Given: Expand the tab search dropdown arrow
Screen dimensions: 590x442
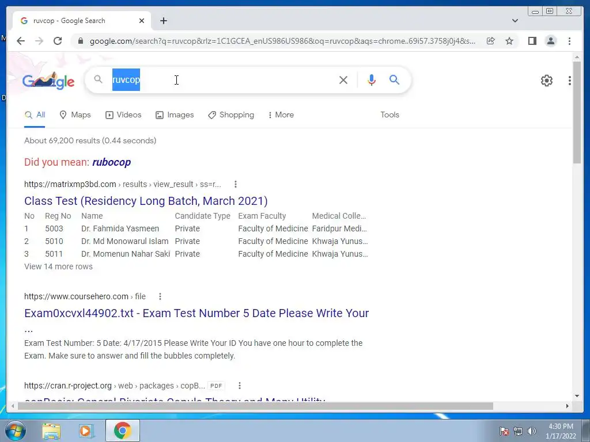Looking at the screenshot, I should [x=515, y=21].
